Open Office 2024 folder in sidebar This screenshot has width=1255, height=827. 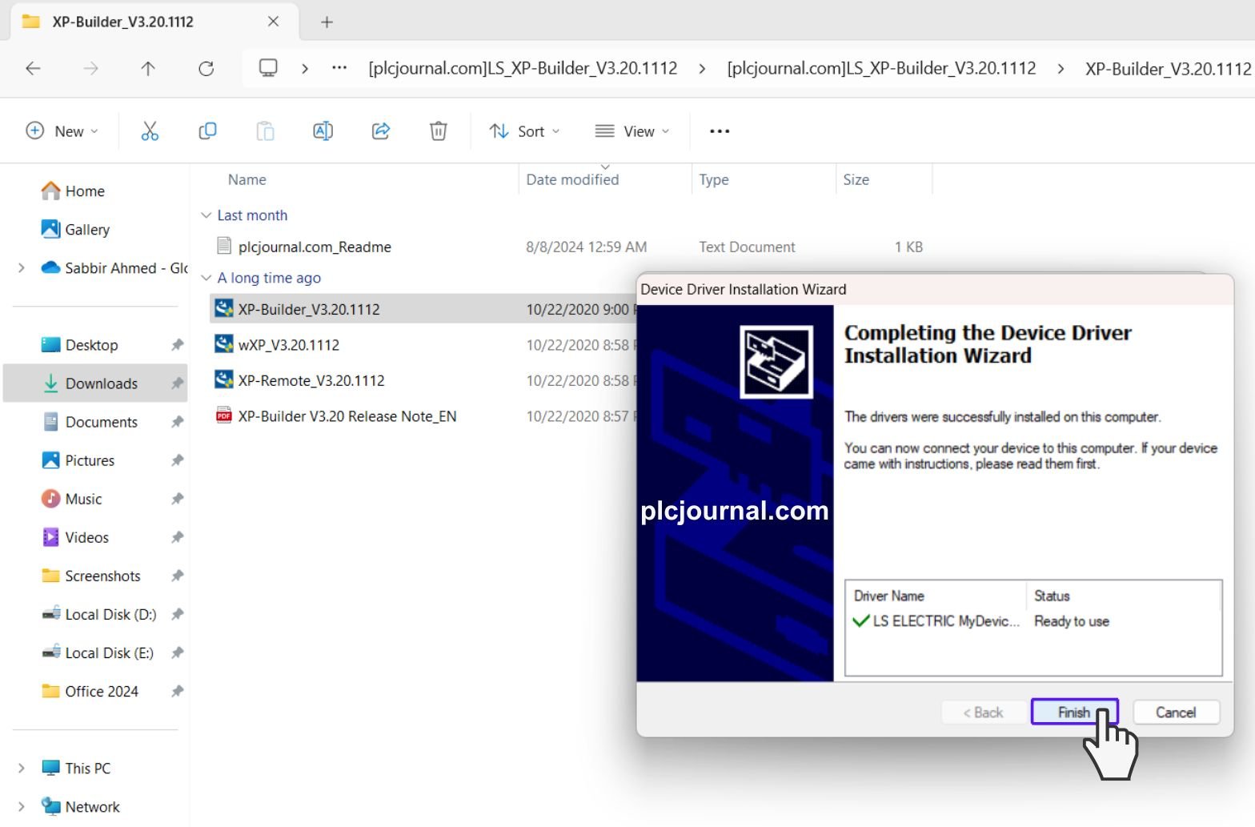102,691
